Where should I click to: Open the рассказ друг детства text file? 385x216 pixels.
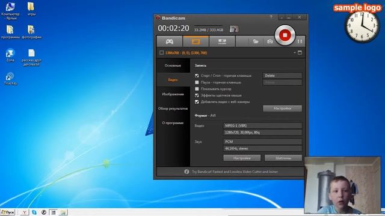pos(31,58)
